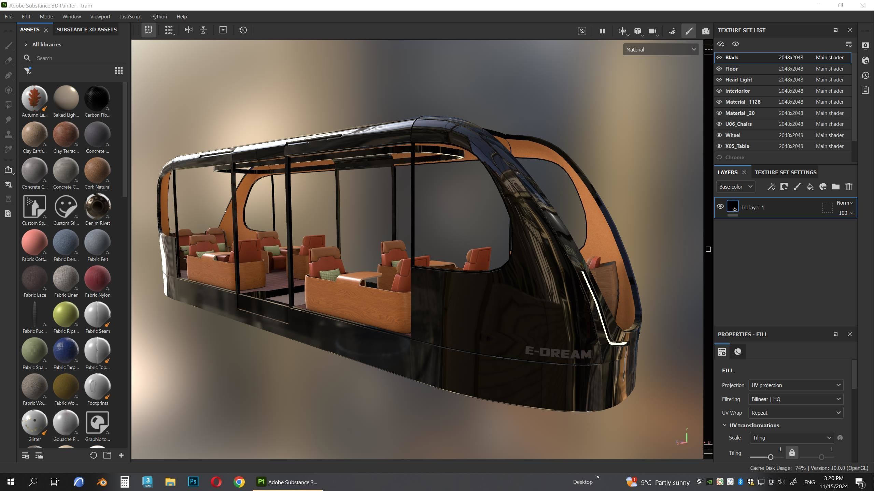Viewport: 874px width, 491px height.
Task: Select the Material _20 texture set
Action: (783, 113)
